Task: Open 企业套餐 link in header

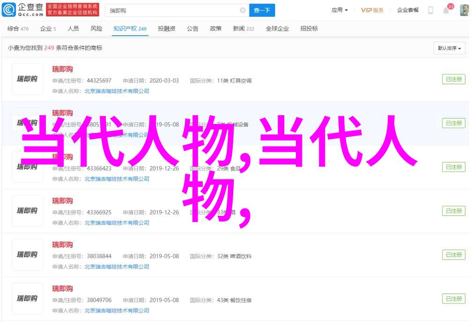Action: coord(408,10)
